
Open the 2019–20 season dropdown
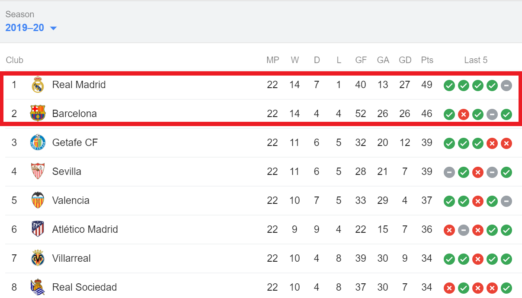pos(31,28)
